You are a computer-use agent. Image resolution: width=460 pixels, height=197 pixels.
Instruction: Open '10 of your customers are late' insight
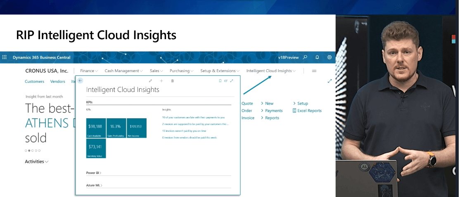pos(193,117)
